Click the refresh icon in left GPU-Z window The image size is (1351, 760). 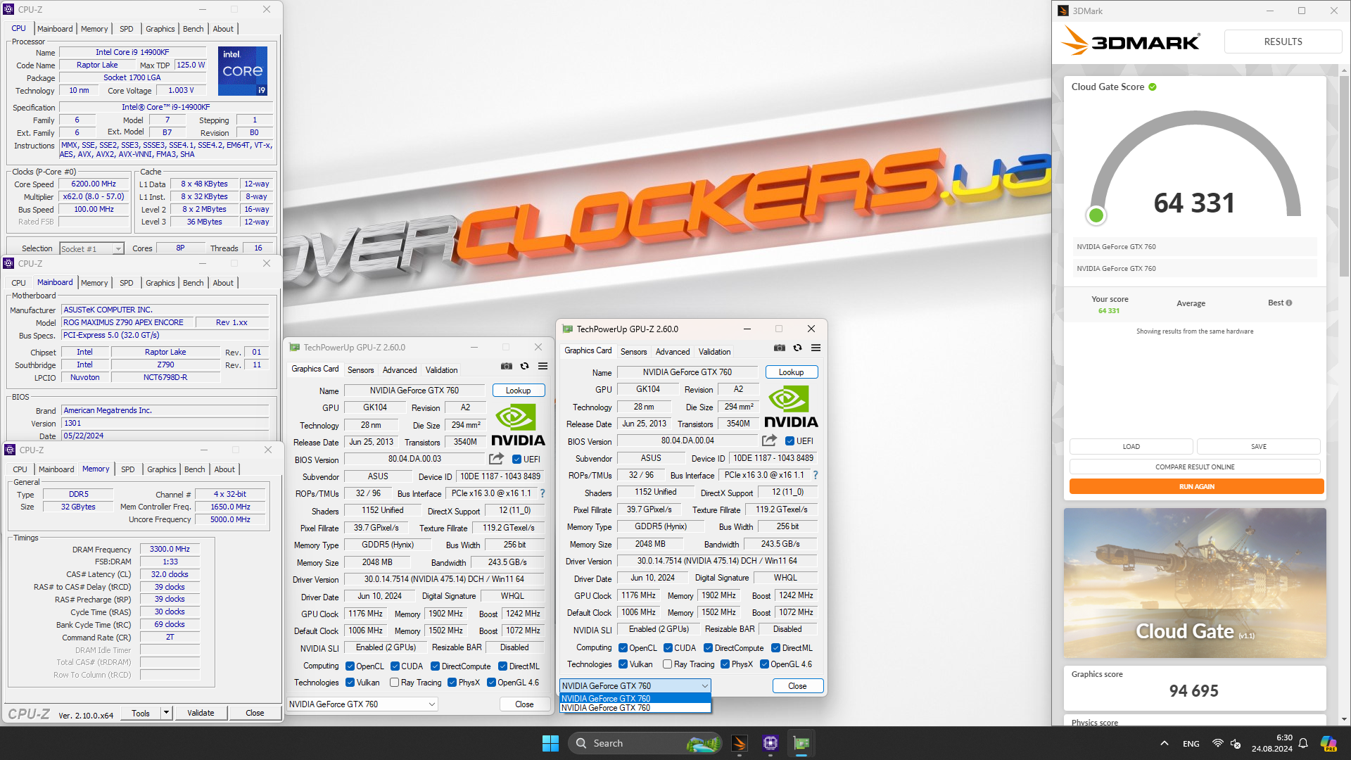524,366
